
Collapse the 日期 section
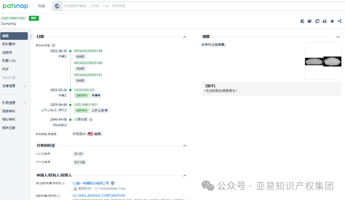click(185, 37)
